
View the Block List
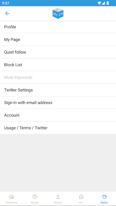pyautogui.click(x=58, y=65)
